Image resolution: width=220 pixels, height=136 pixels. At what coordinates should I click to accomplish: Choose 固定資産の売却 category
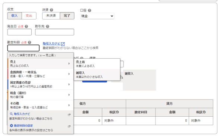click(41, 84)
